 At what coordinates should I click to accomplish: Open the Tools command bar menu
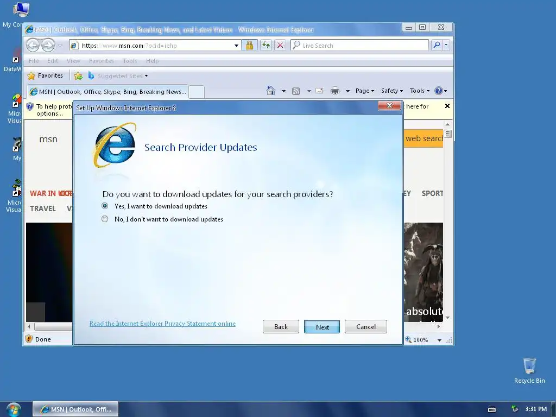click(420, 91)
